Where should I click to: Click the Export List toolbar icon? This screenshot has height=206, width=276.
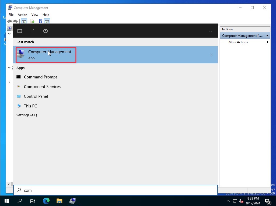coord(32,21)
